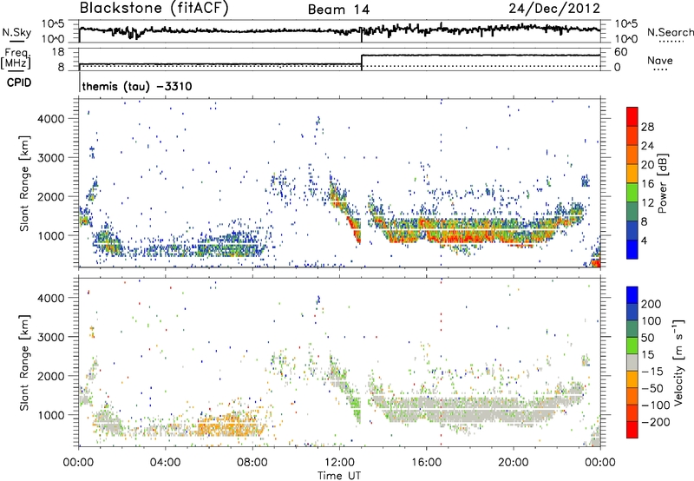Click the 'Blackstone (fitACF)' title text
The image size is (694, 481).
click(154, 8)
